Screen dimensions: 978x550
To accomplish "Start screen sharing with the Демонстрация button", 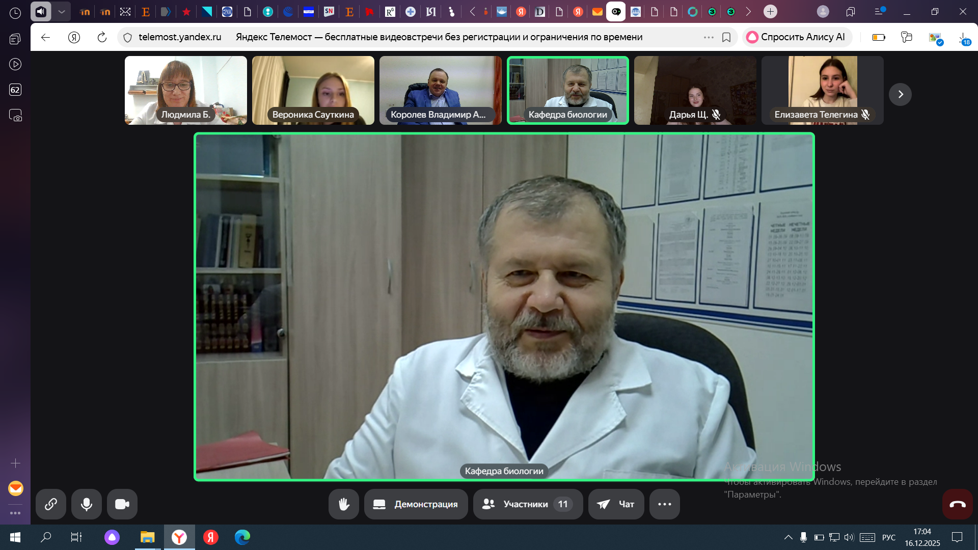I will click(416, 504).
